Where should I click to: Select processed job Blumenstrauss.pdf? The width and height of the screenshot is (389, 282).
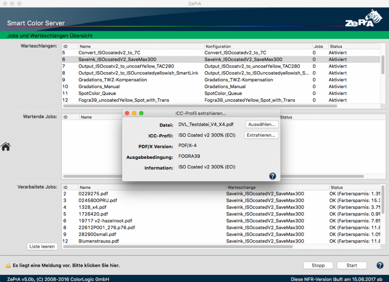[x=99, y=241]
